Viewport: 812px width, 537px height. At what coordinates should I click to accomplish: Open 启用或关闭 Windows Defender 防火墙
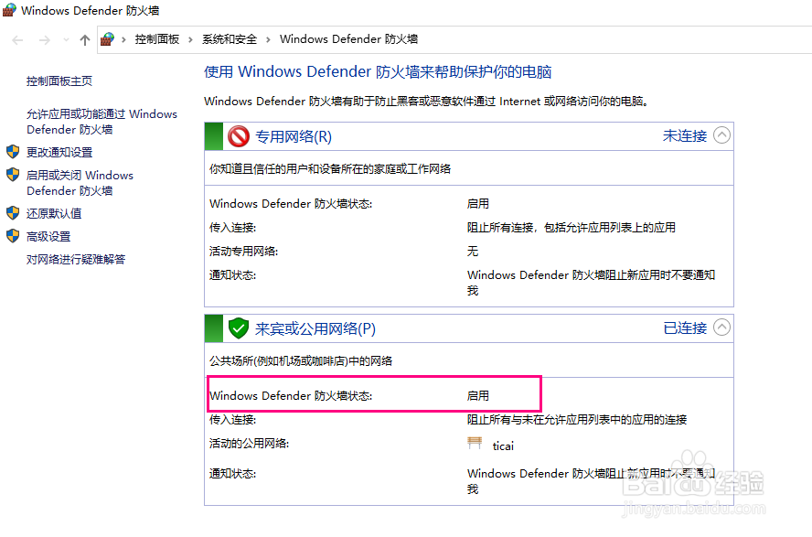[x=80, y=183]
